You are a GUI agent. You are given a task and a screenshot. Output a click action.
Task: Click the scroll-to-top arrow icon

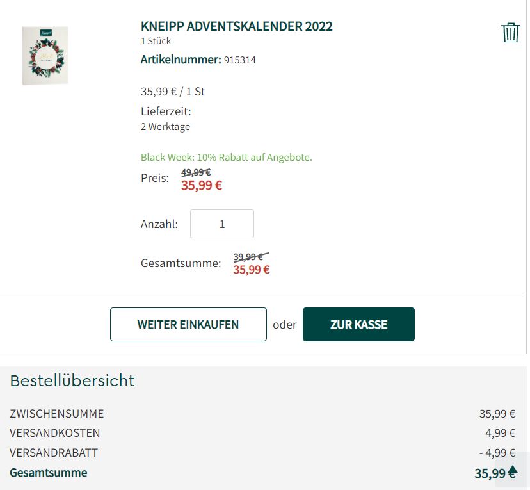pos(513,470)
